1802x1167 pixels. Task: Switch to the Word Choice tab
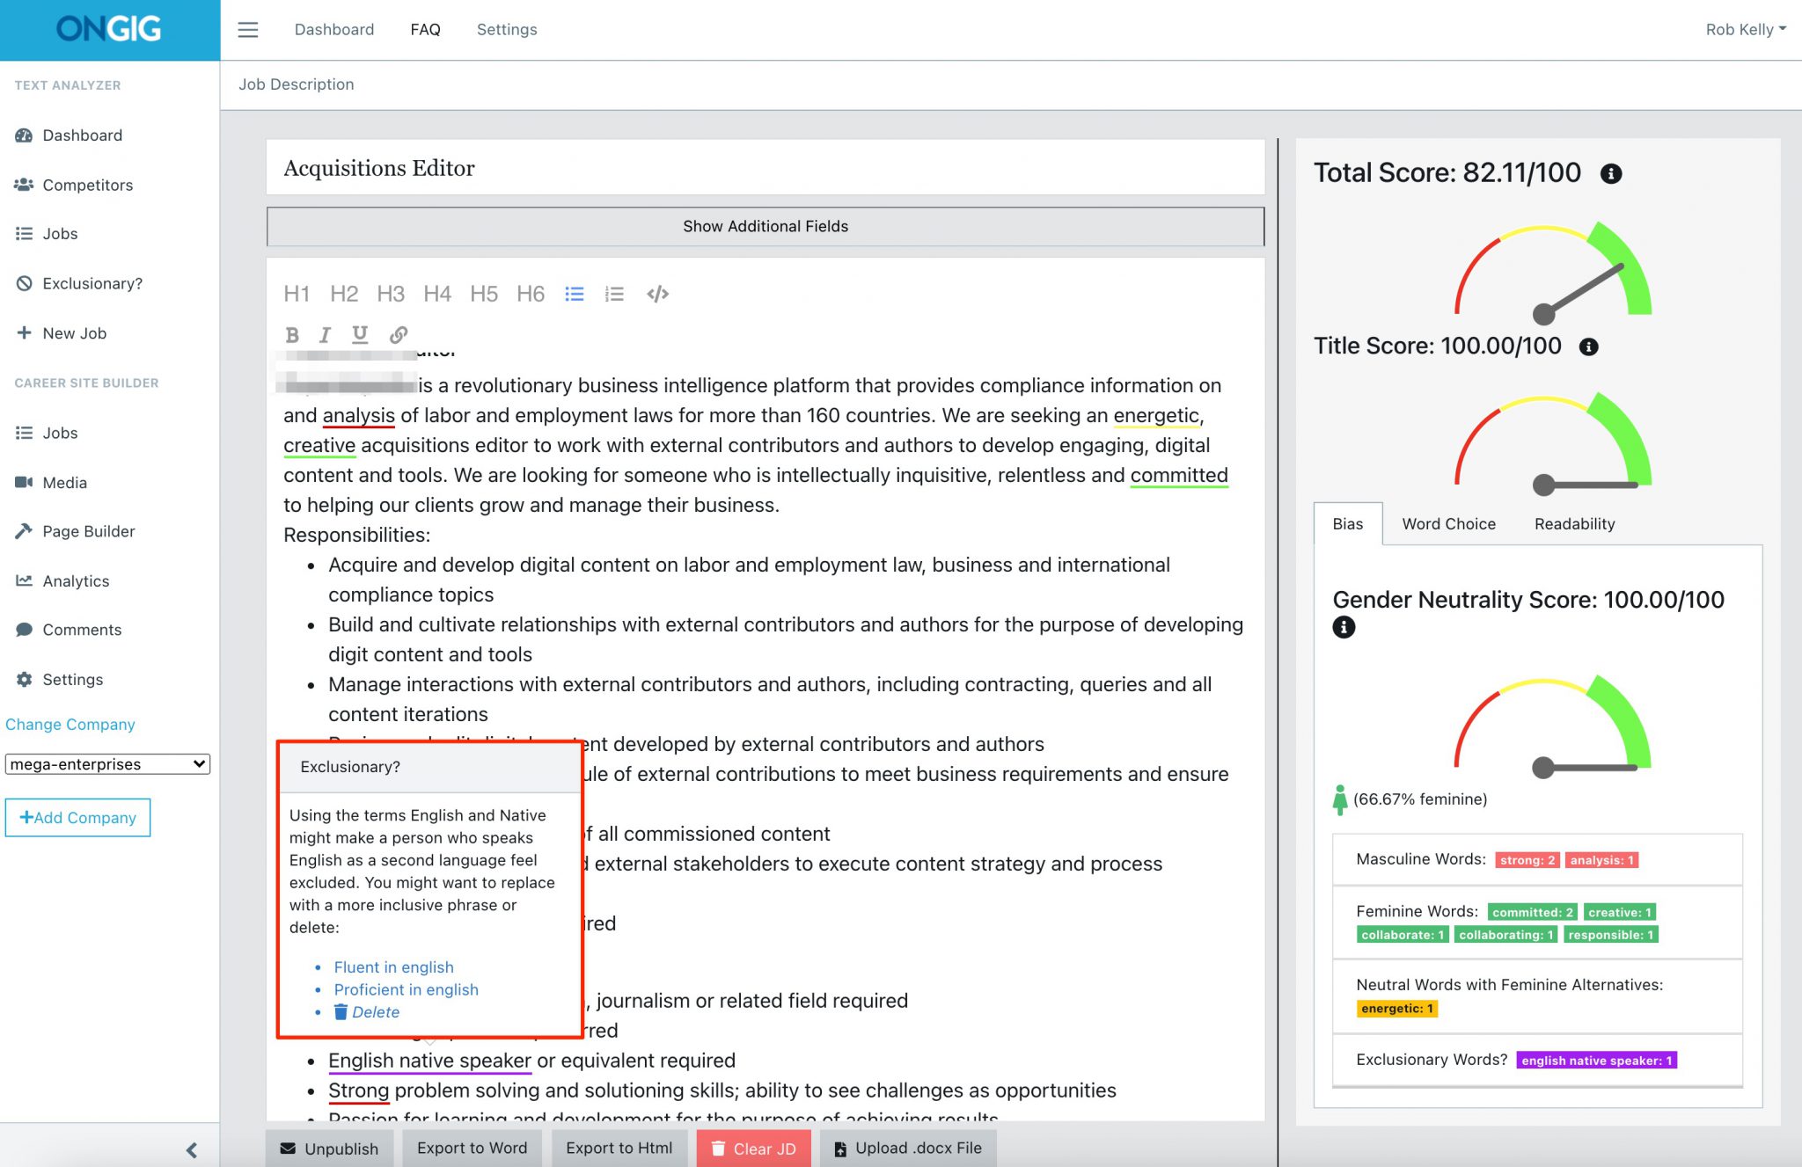pyautogui.click(x=1447, y=524)
